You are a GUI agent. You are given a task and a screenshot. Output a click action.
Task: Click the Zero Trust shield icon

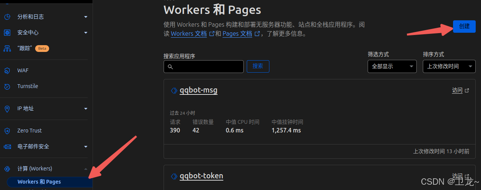click(x=7, y=131)
